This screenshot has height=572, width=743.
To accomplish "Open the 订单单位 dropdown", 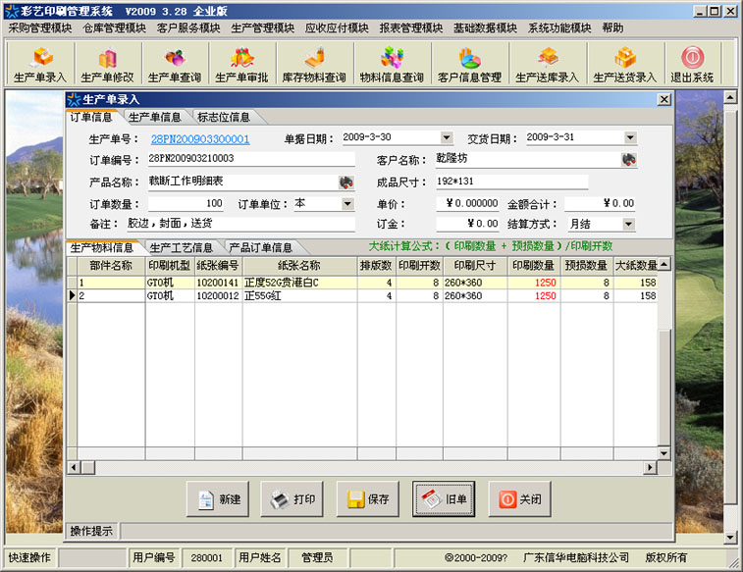I will pos(347,204).
